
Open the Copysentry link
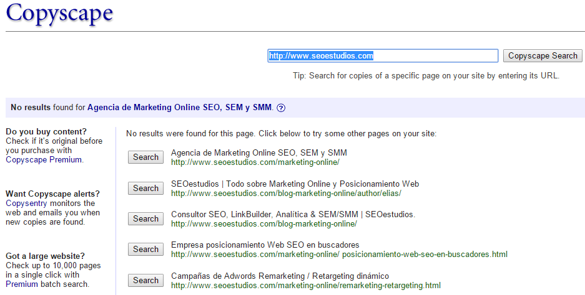(x=26, y=203)
